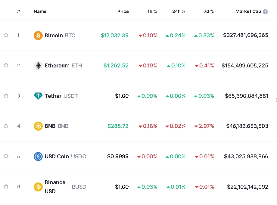Viewport: 277px width, 205px height.
Task: Click the Binance USD logo icon
Action: (x=38, y=187)
